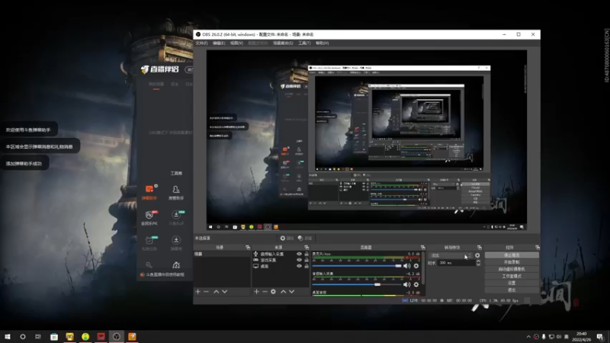
Task: Open 视图(V) menu in OBS
Action: 236,43
